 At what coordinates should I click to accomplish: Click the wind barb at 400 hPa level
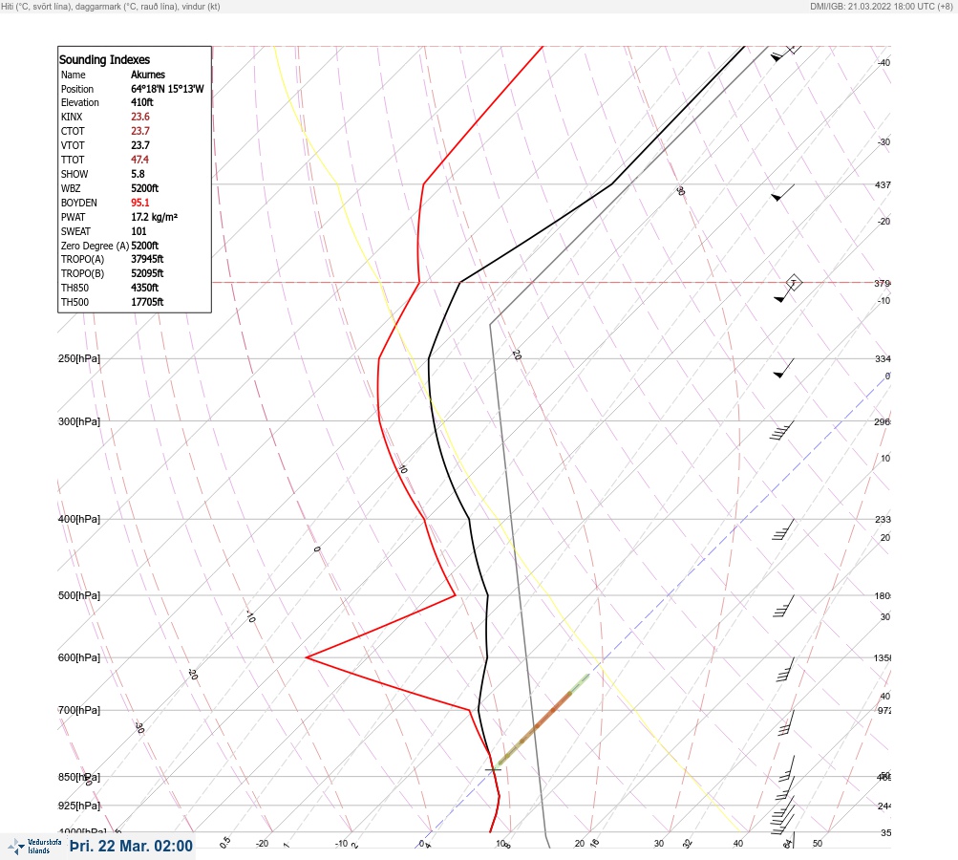click(x=783, y=529)
